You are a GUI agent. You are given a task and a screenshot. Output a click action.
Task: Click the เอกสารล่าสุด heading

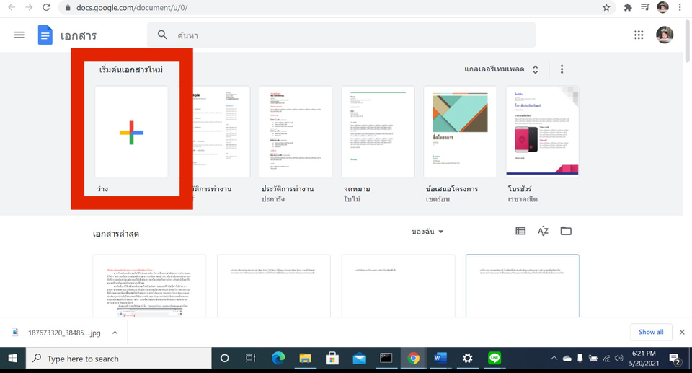(x=115, y=234)
